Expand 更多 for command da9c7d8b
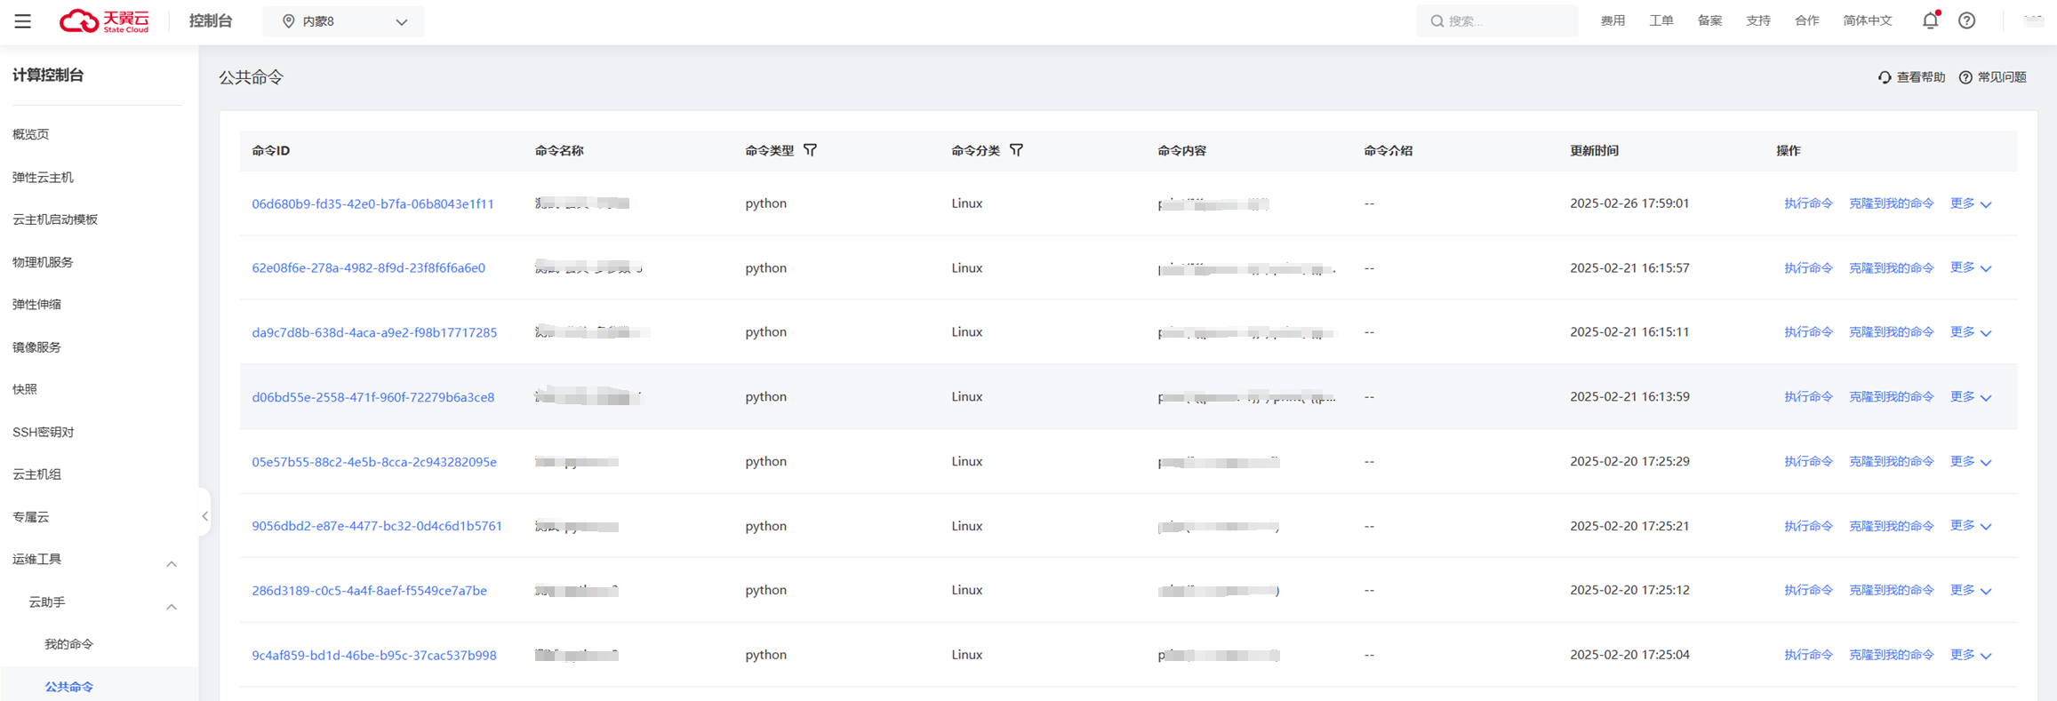Screen dimensions: 2057x701 click(x=1971, y=332)
